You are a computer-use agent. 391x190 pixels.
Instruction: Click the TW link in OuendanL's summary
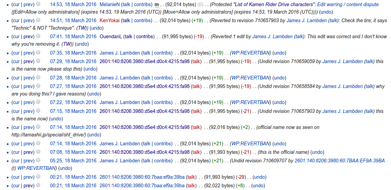pos(67,44)
